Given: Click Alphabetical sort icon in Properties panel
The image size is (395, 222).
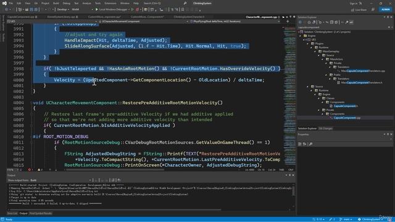Looking at the screenshot, I should coord(304,144).
